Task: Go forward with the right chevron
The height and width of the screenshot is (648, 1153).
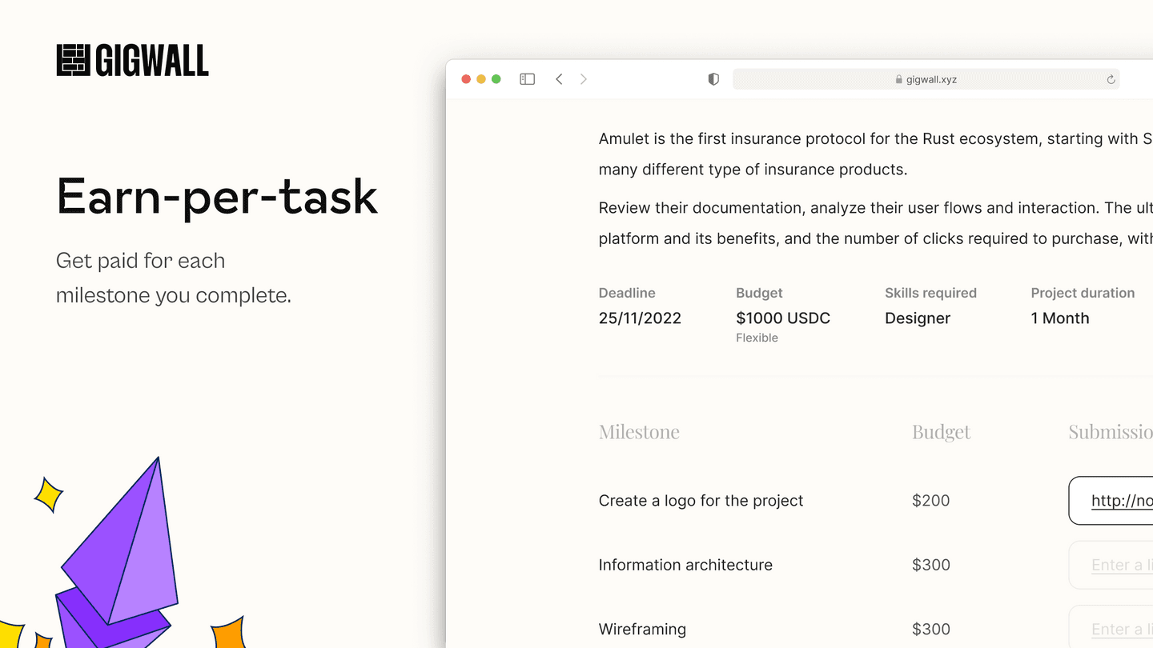Action: (x=584, y=79)
